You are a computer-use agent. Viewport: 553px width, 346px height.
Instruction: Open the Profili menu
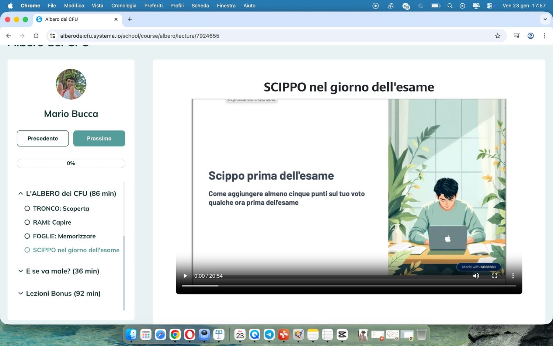pos(177,6)
